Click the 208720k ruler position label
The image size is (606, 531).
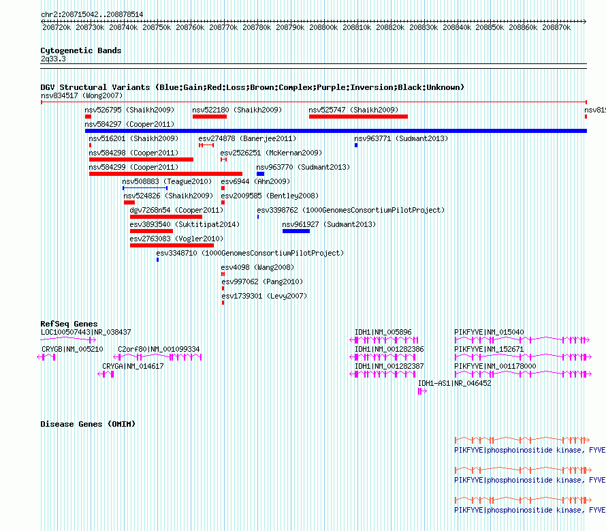tap(57, 27)
